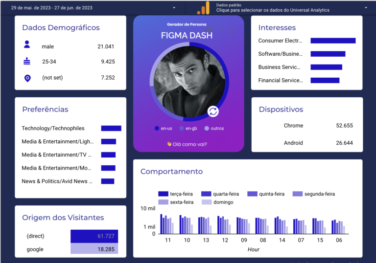Click the FIGMA DASH title
Screen dimensions: 376x263
click(x=187, y=36)
